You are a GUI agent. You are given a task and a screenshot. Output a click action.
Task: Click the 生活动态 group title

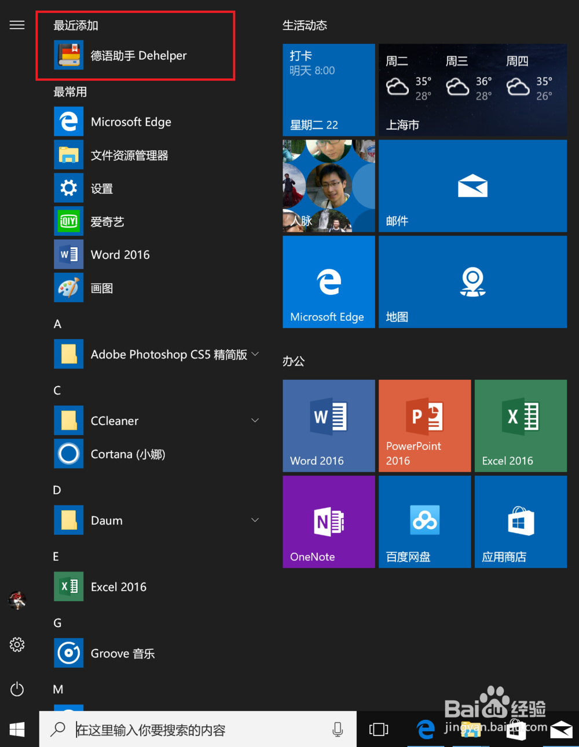pos(305,25)
